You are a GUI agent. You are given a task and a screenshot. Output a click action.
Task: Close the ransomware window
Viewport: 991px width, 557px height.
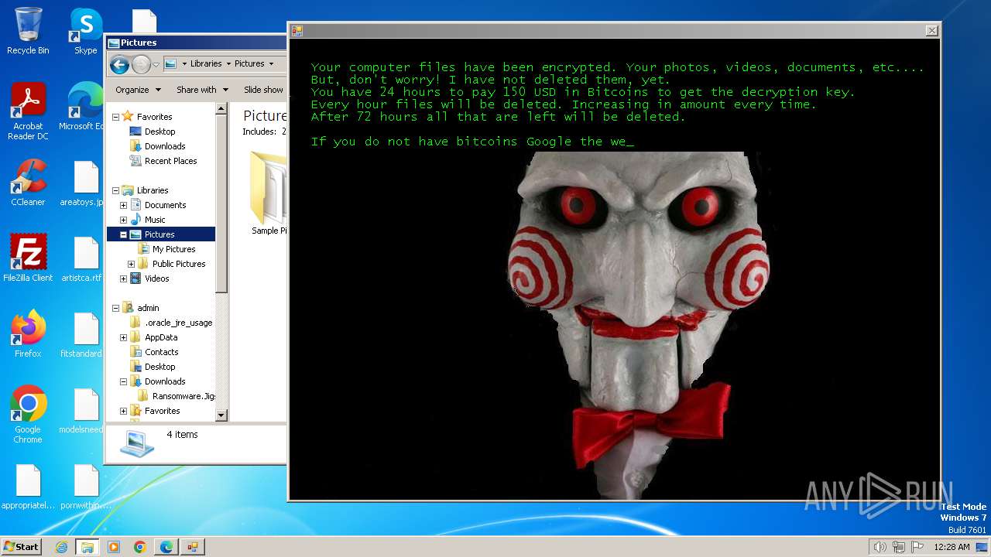pyautogui.click(x=932, y=31)
